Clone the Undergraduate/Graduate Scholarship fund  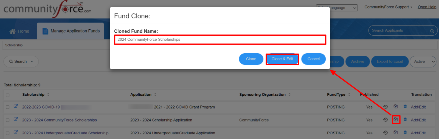396,132
